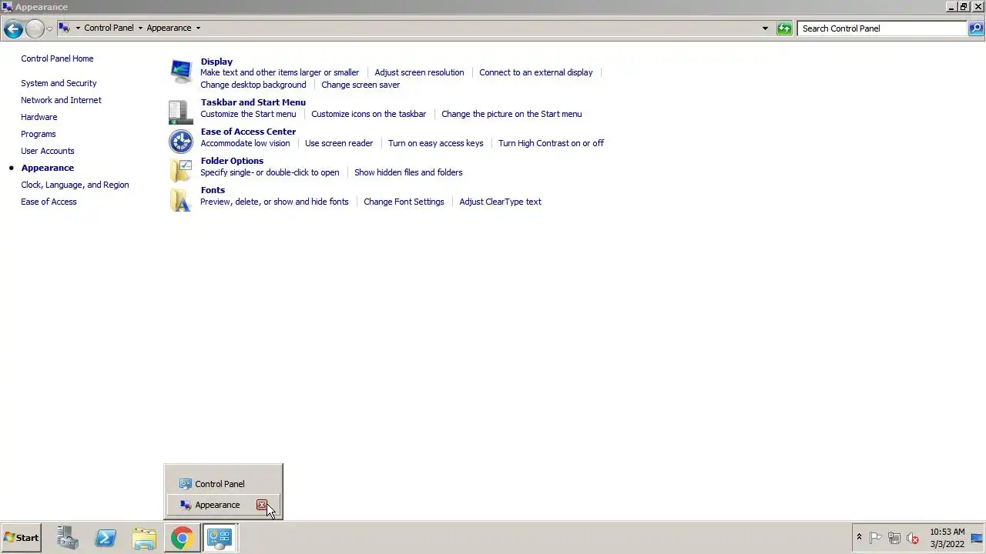Click the Ease of Access Center heading
The image size is (986, 554).
point(248,132)
